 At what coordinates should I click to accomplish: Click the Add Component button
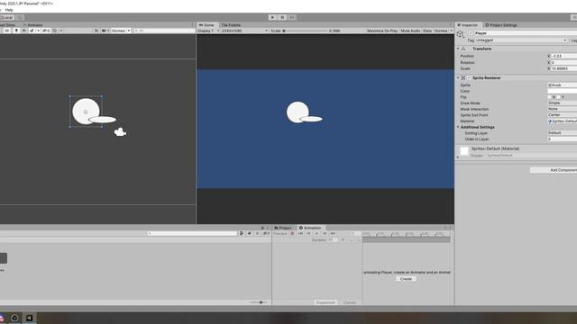pos(554,170)
